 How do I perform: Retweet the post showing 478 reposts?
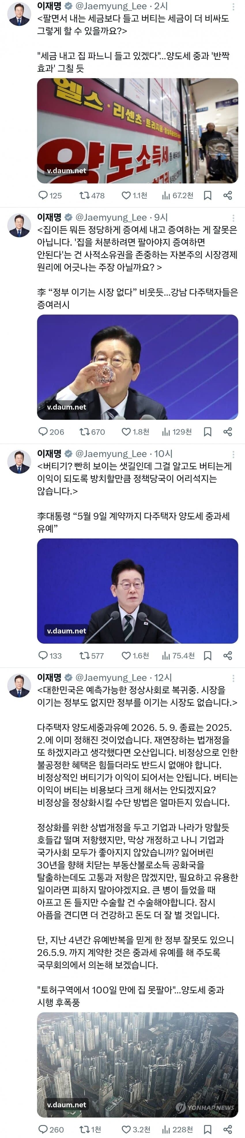pyautogui.click(x=92, y=195)
